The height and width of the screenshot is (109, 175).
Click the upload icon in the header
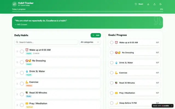[154, 4]
